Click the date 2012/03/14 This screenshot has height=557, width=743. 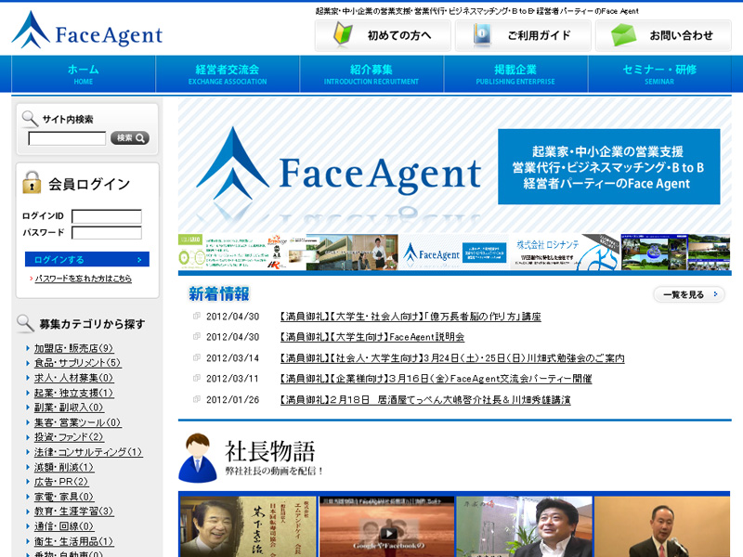coord(233,358)
